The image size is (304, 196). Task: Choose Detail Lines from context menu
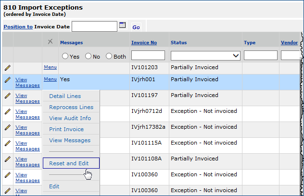pyautogui.click(x=65, y=96)
